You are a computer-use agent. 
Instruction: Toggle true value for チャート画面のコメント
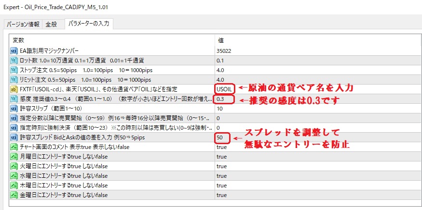coord(221,147)
